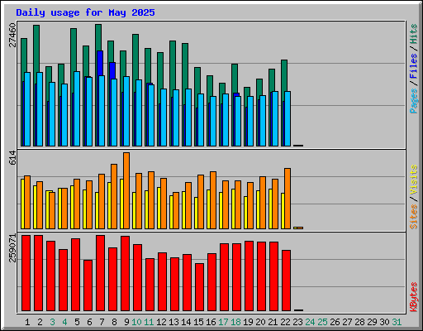Select day 6 on the x-axis

(x=89, y=322)
